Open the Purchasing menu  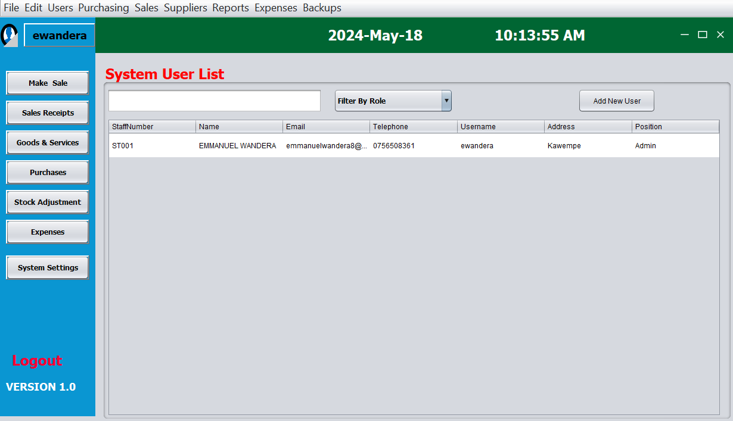tap(103, 8)
